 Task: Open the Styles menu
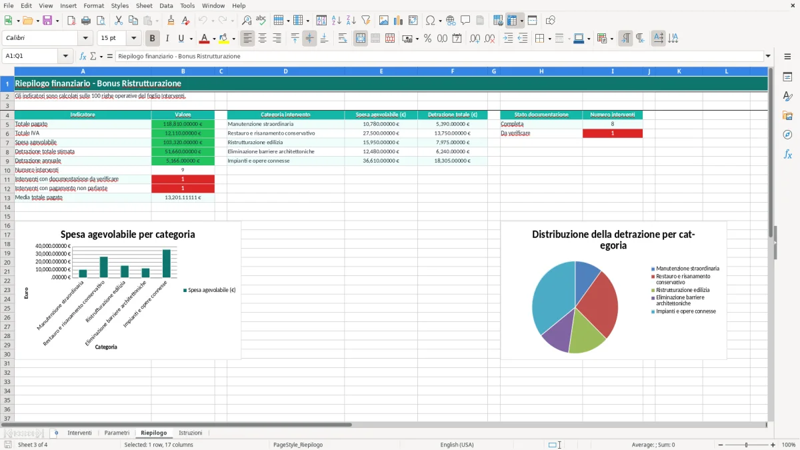click(x=120, y=5)
